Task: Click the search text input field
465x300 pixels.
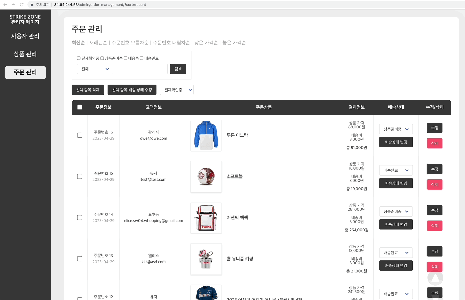Action: [142, 69]
